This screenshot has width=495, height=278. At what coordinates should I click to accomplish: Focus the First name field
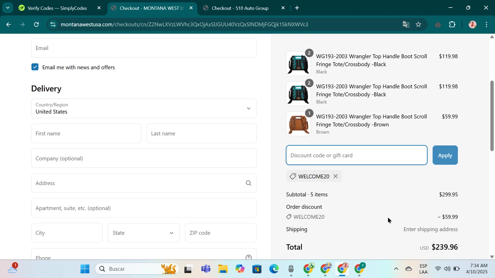coord(86,133)
